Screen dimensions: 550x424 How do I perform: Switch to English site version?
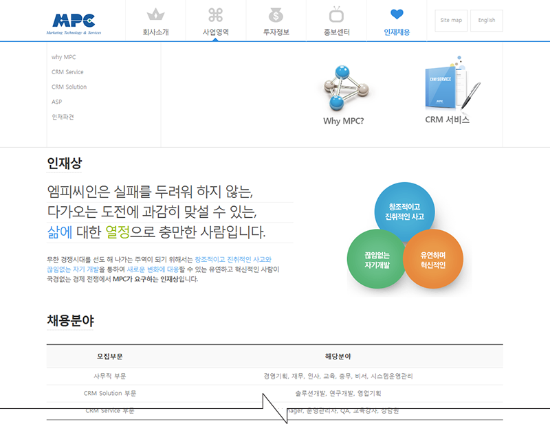coord(487,21)
